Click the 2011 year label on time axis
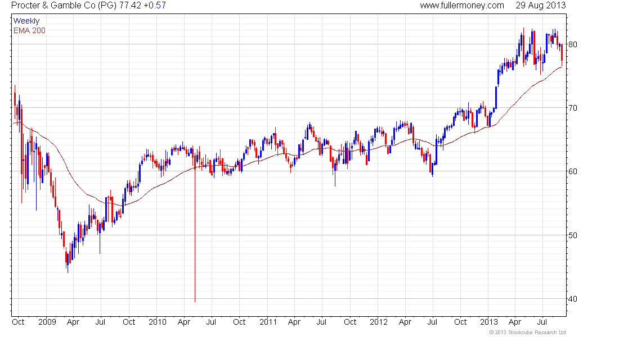Viewport: 619px width, 337px height. (x=268, y=322)
